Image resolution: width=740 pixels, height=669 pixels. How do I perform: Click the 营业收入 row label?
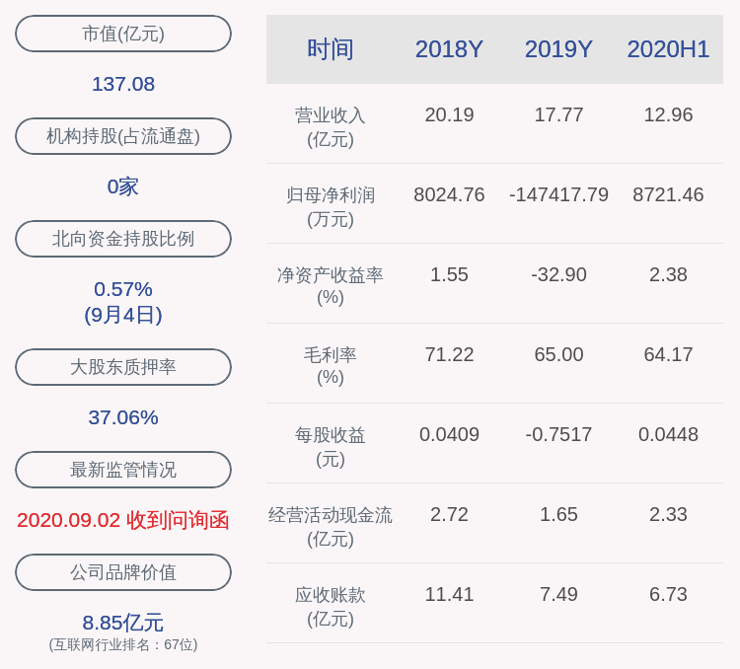pyautogui.click(x=331, y=127)
